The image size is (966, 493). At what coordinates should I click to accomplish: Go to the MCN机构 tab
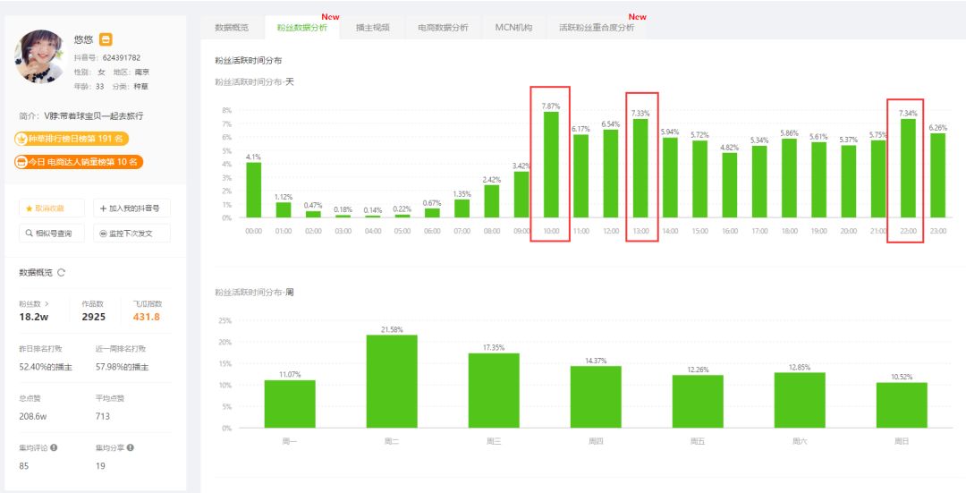coord(513,28)
